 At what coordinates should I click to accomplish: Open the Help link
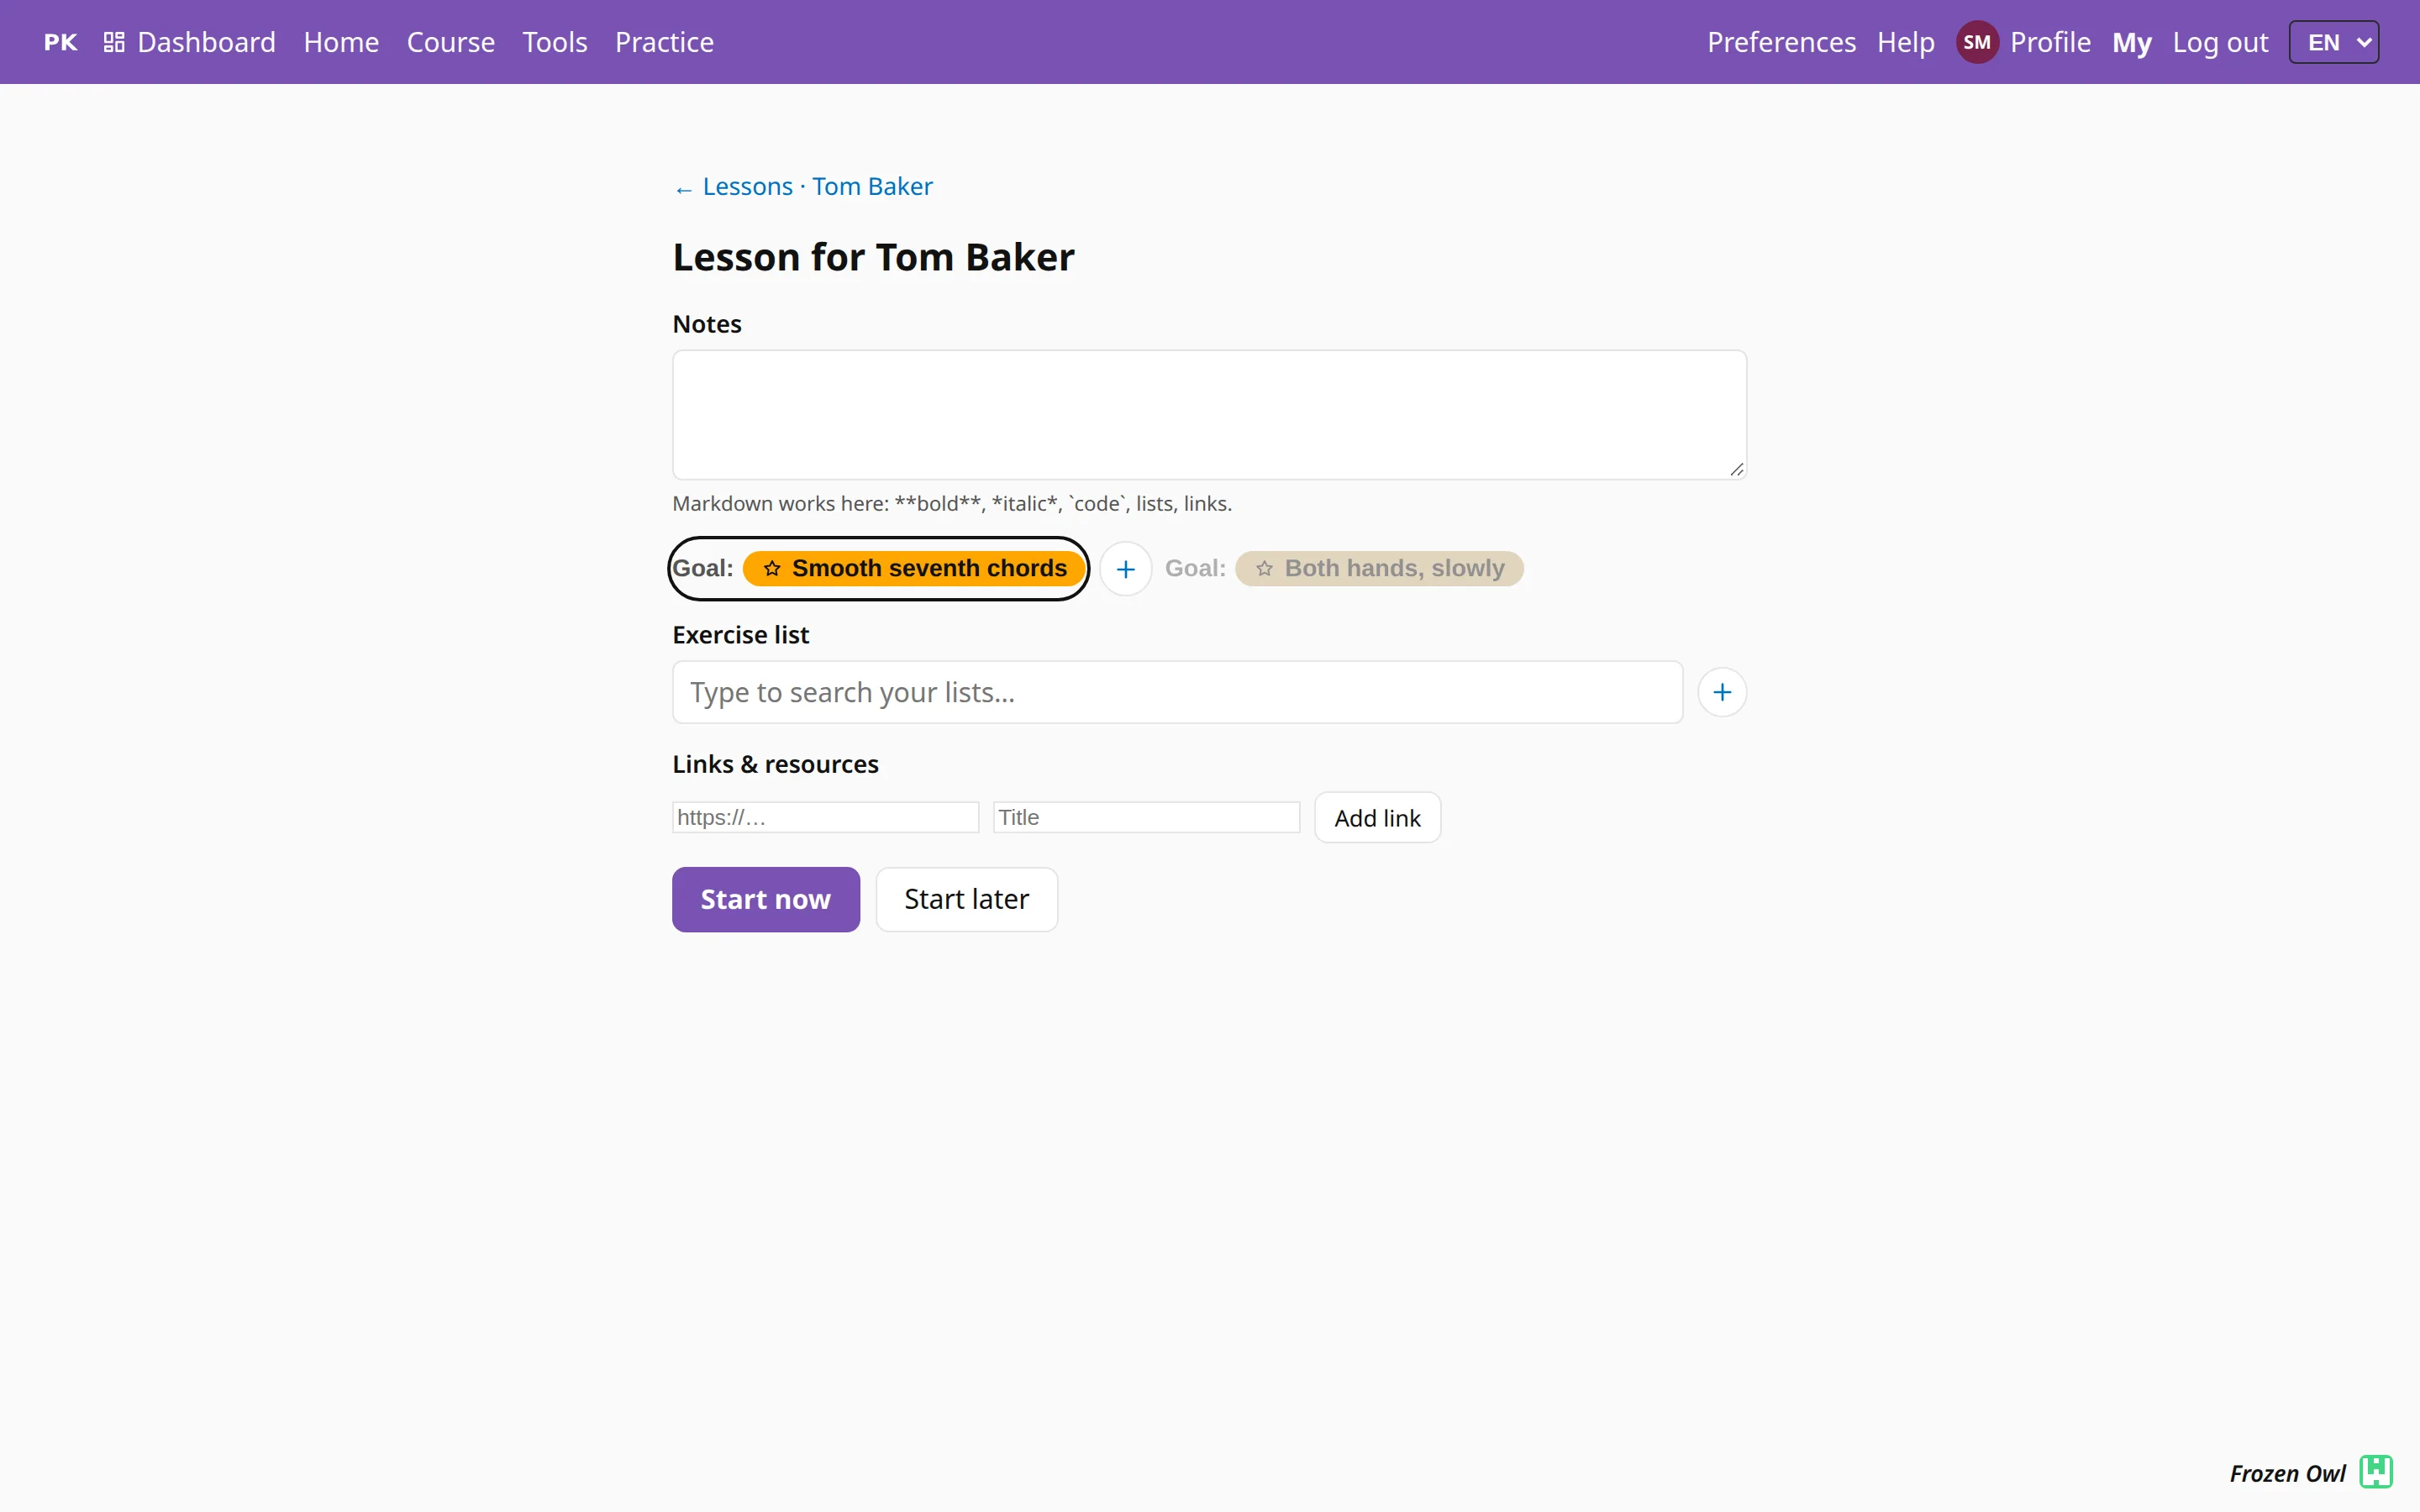(1905, 42)
